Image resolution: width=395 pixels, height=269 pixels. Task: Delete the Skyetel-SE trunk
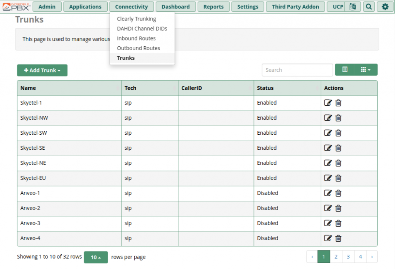[338, 148]
